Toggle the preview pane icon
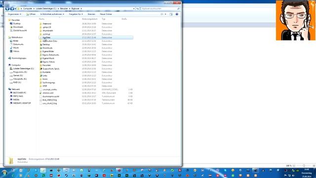316x178 pixels. 171,14
